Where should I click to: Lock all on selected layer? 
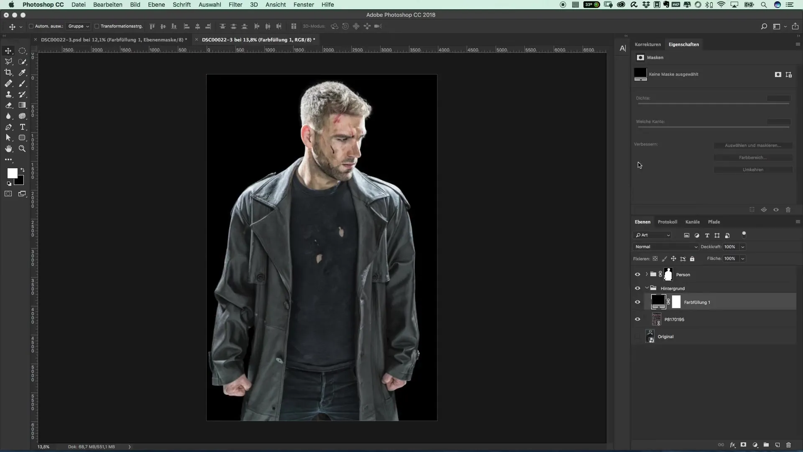[692, 259]
